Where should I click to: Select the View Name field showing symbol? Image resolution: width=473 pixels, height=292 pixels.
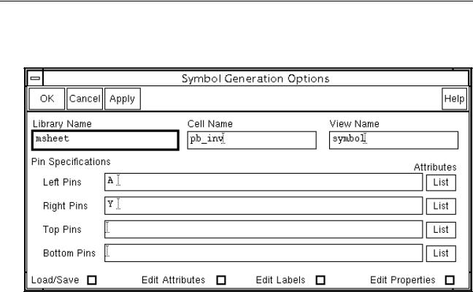[x=393, y=140]
